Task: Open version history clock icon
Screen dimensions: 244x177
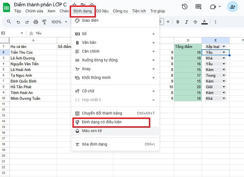Action: 185,7
